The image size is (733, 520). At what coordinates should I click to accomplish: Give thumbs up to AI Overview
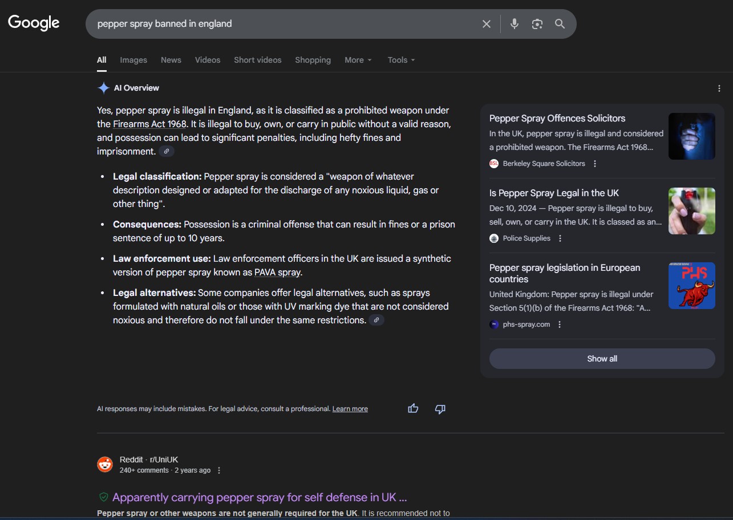coord(413,408)
